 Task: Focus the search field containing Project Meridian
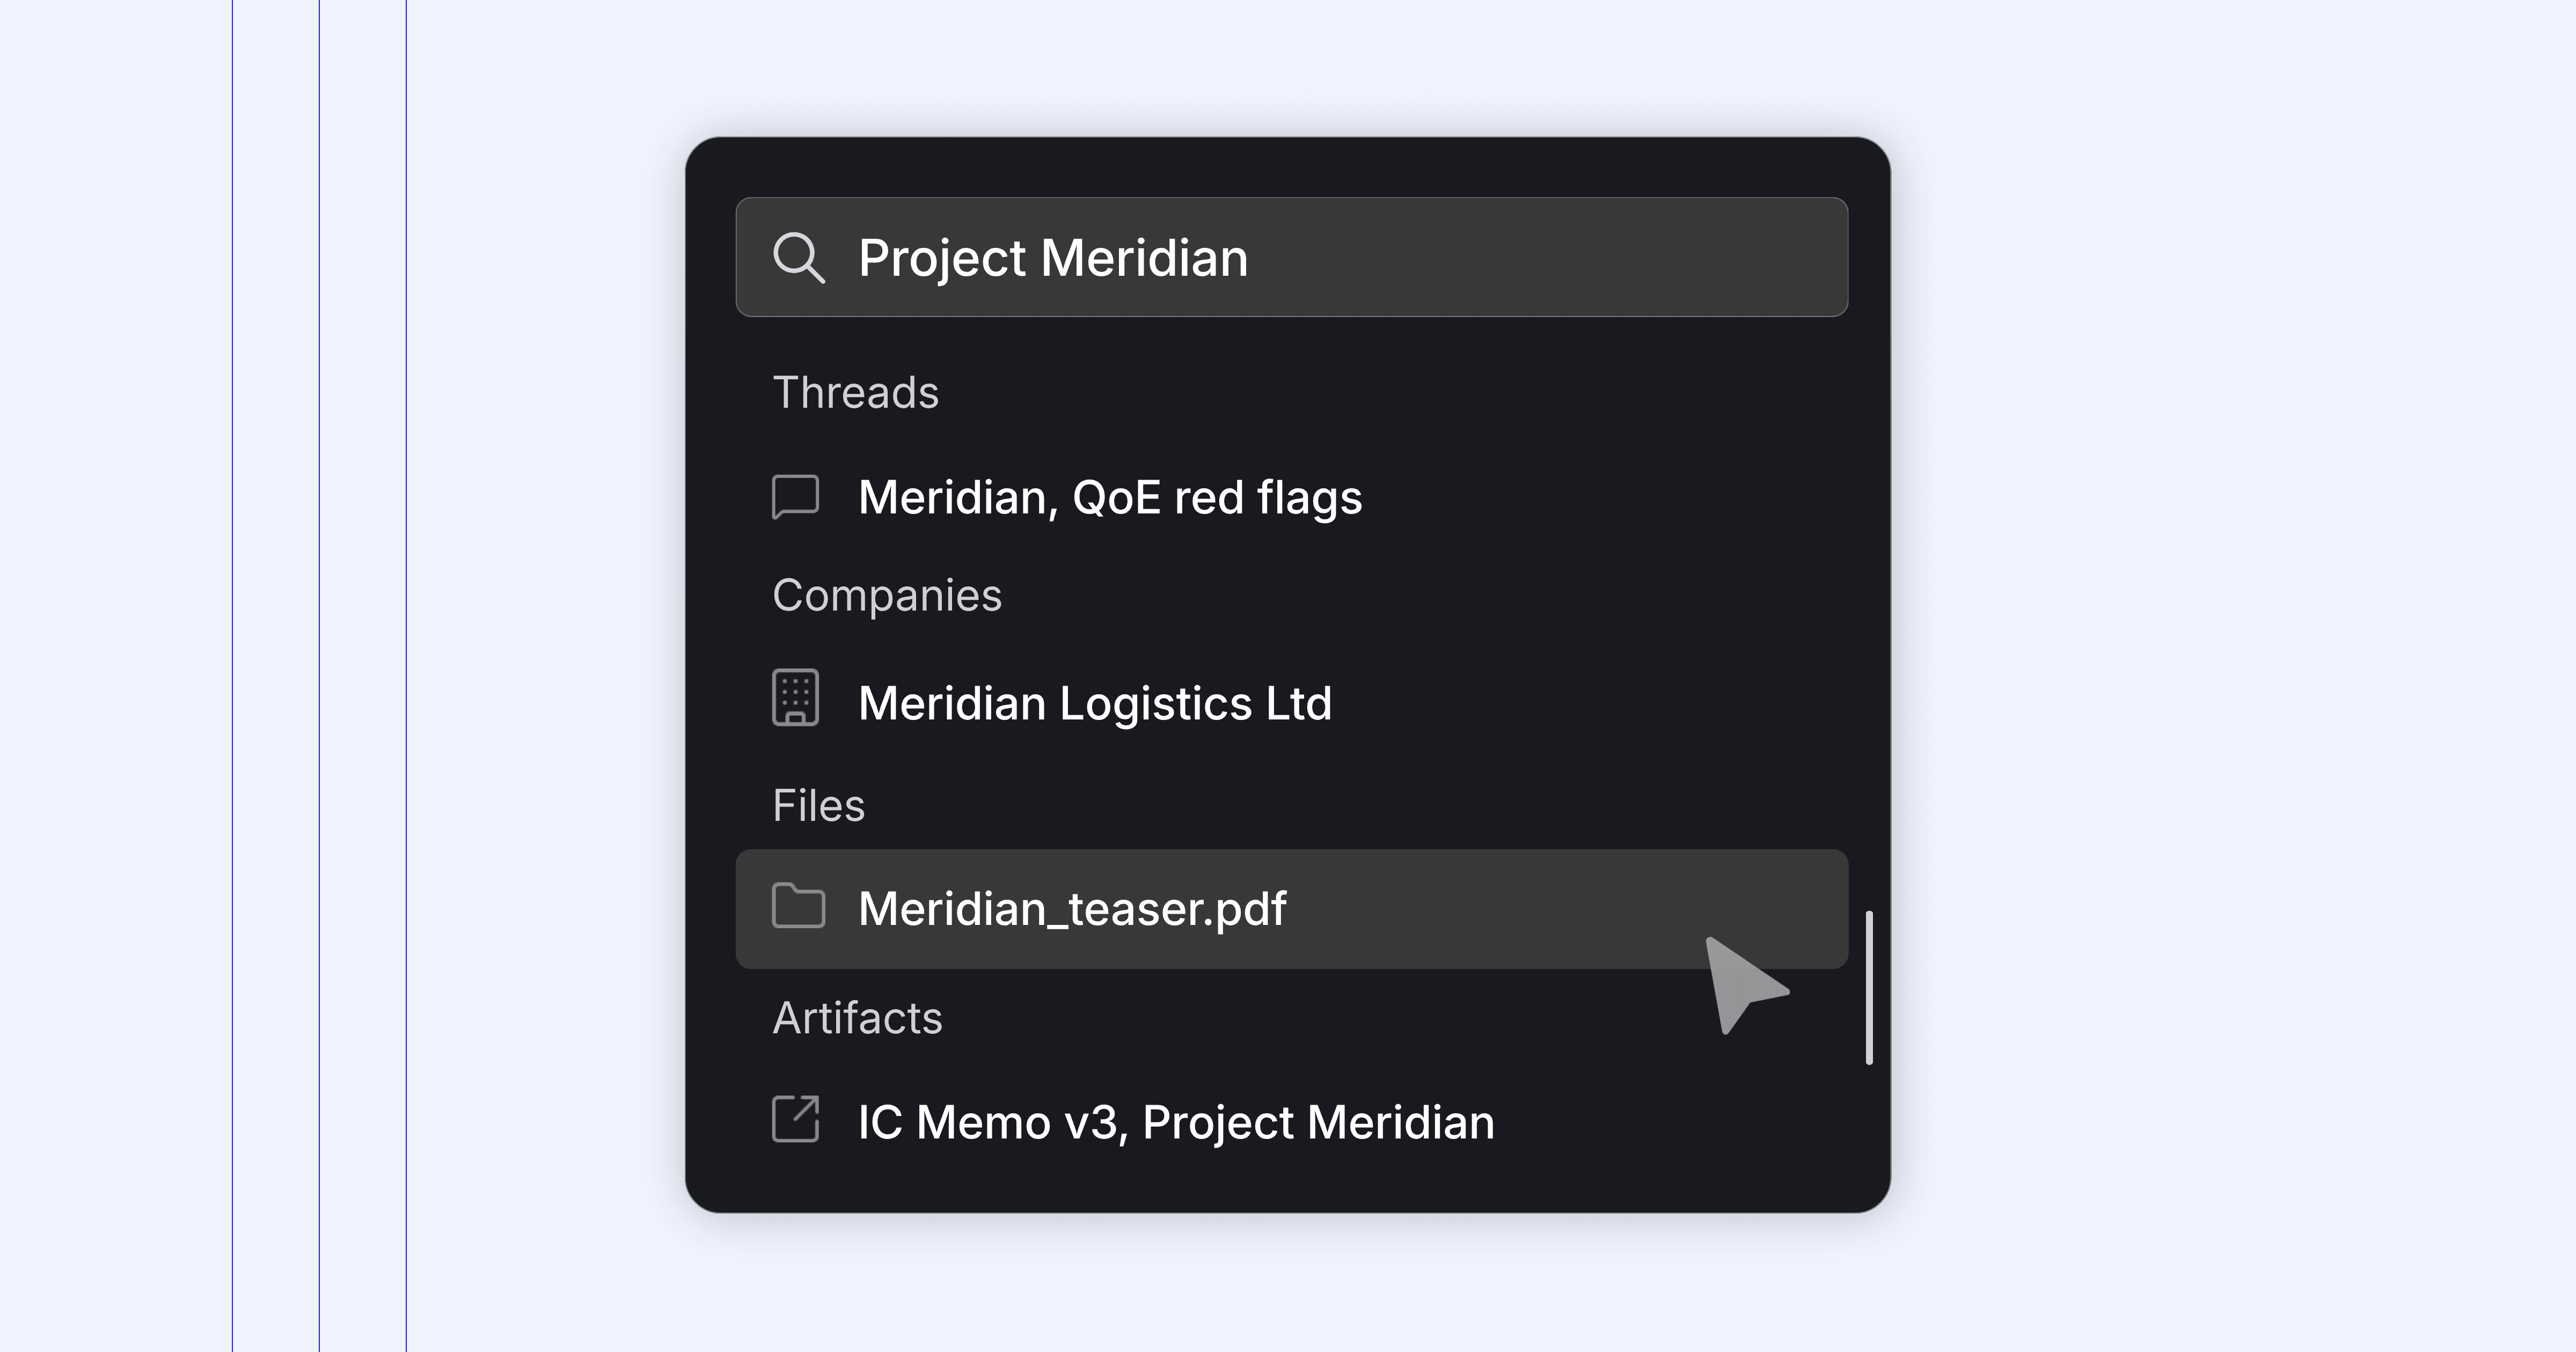coord(1291,257)
